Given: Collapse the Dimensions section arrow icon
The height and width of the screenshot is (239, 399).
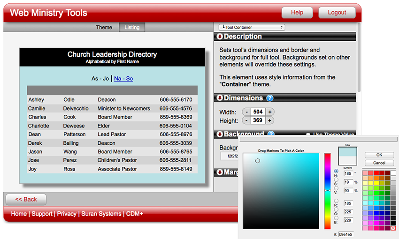Looking at the screenshot, I should click(219, 98).
